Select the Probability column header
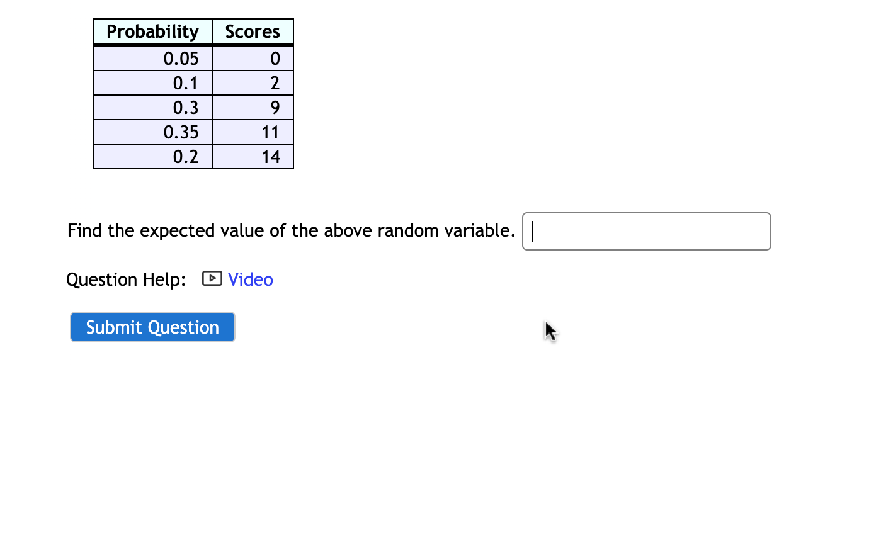 click(x=152, y=31)
